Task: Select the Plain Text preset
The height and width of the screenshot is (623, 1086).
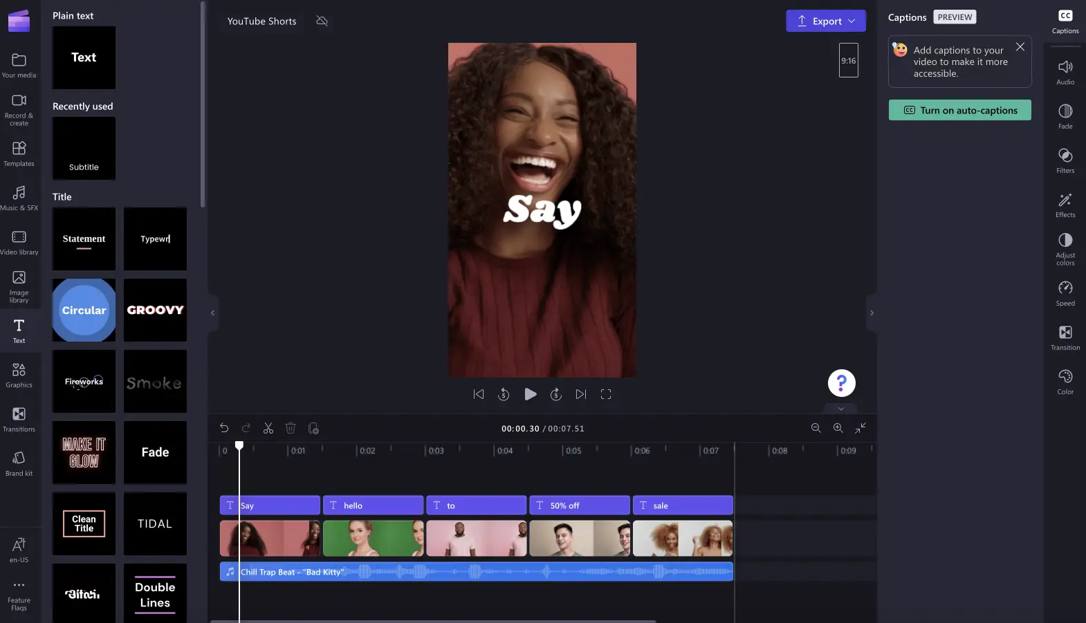Action: pyautogui.click(x=84, y=57)
